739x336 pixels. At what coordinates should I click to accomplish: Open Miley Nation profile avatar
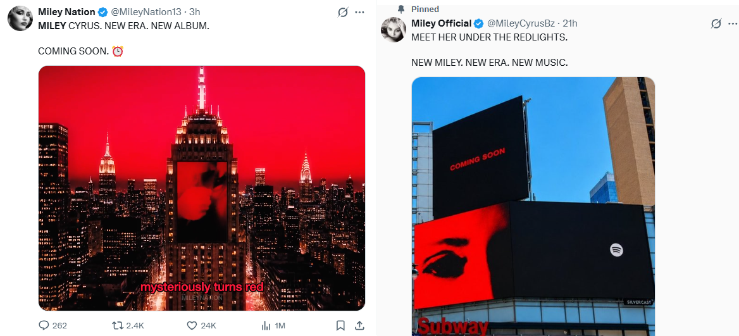coord(20,18)
